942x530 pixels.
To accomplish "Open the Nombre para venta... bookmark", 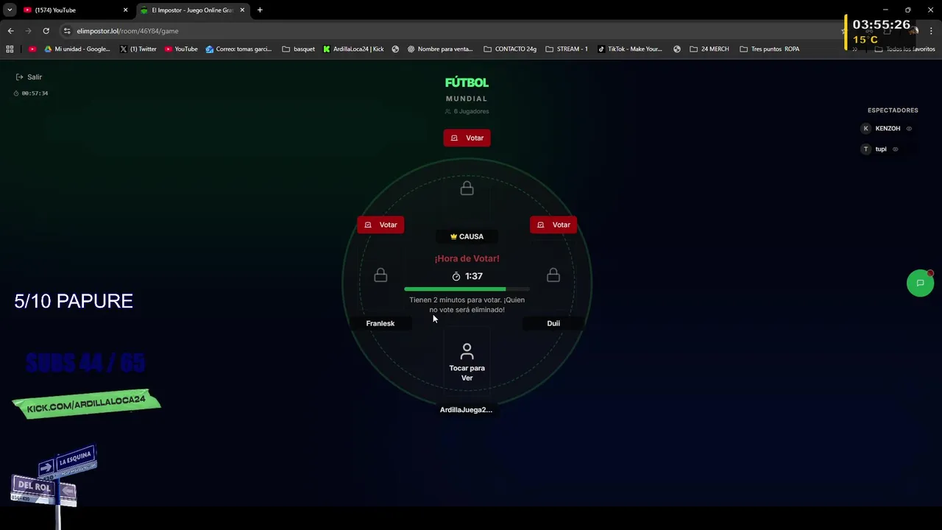I will tap(440, 49).
